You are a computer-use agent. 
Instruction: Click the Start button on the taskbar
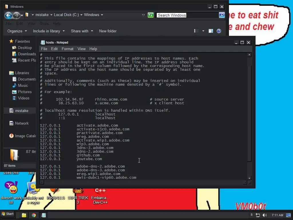coord(7,214)
